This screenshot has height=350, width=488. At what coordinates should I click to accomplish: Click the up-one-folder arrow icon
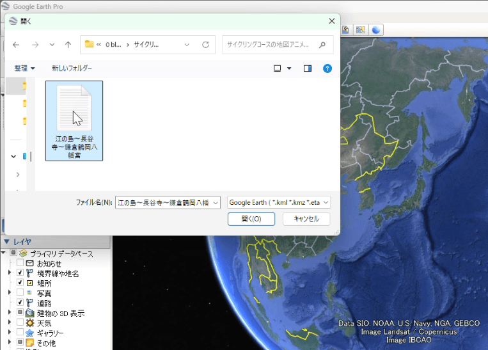click(68, 45)
